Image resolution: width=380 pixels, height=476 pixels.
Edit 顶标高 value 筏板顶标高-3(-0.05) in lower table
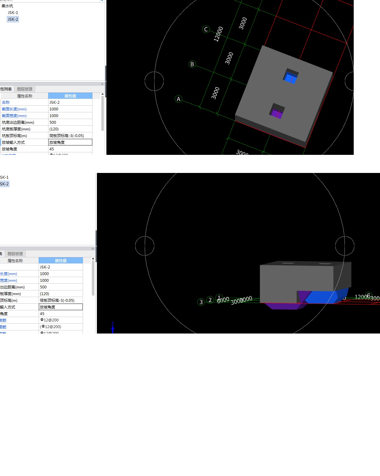coord(61,301)
